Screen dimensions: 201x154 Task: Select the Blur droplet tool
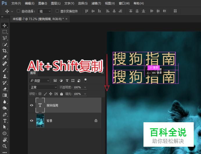[x=5, y=102]
